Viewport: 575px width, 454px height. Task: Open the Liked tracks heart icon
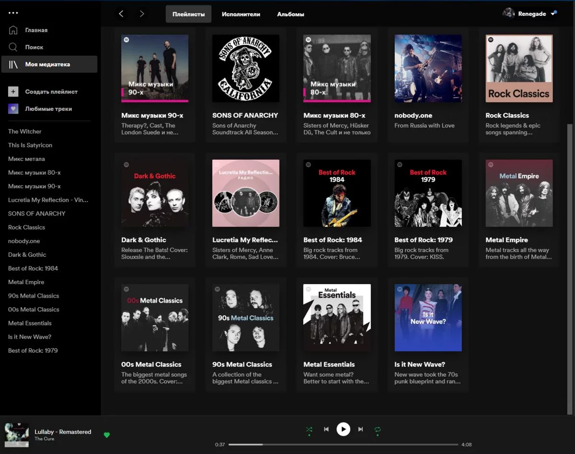[13, 108]
